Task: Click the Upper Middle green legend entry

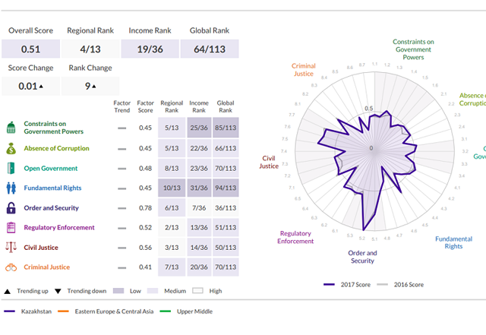Action: click(x=197, y=311)
